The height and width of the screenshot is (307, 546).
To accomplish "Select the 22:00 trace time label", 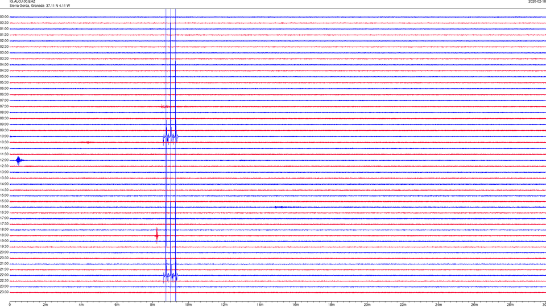I will coord(4,275).
